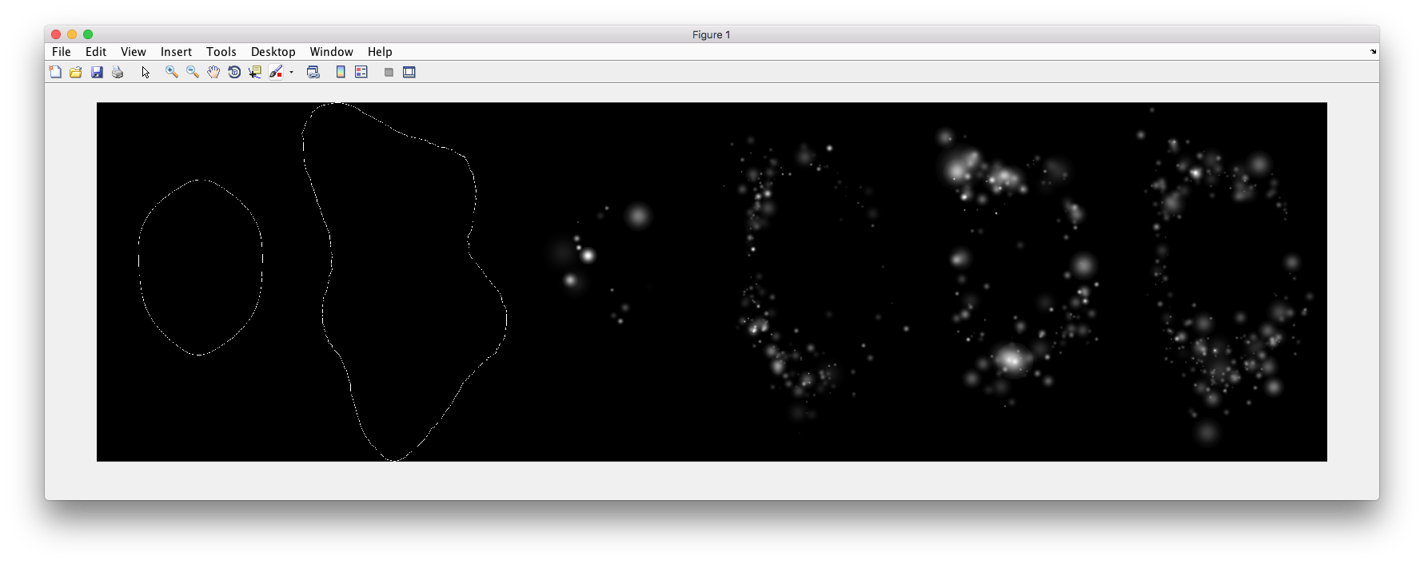The height and width of the screenshot is (564, 1424).
Task: Open the Tools menu
Action: [x=221, y=52]
